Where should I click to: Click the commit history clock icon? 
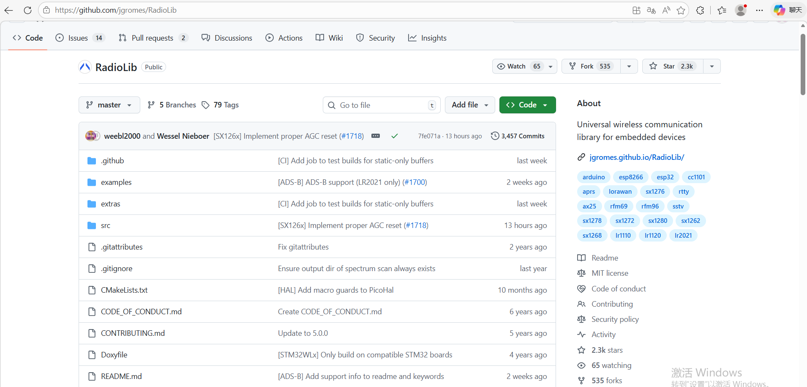[495, 136]
